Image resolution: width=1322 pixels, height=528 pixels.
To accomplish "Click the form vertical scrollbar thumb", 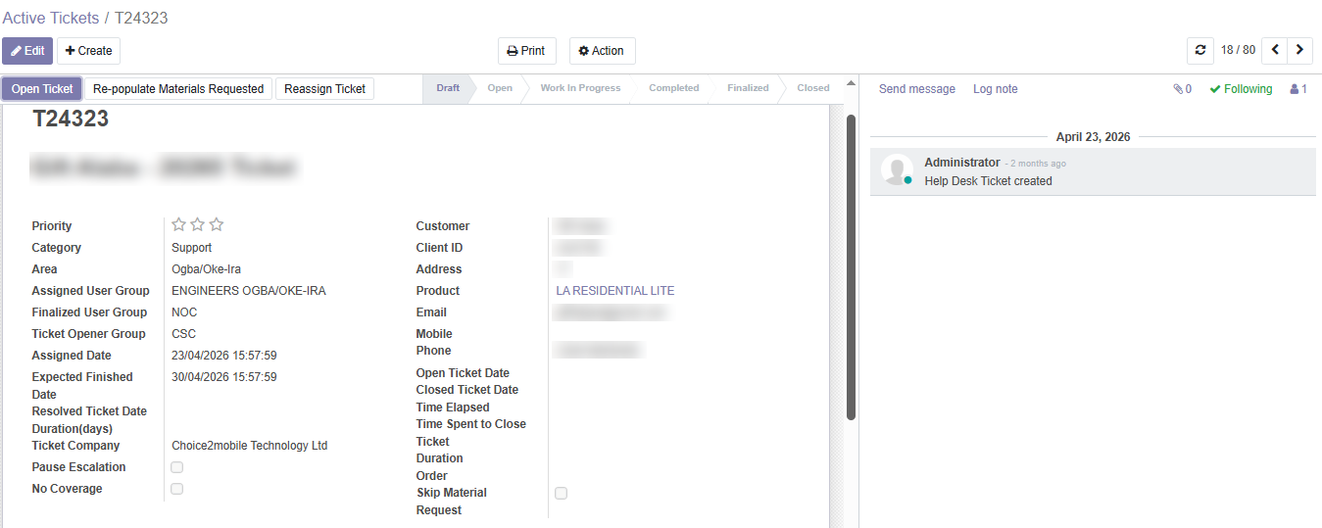I will [x=851, y=266].
